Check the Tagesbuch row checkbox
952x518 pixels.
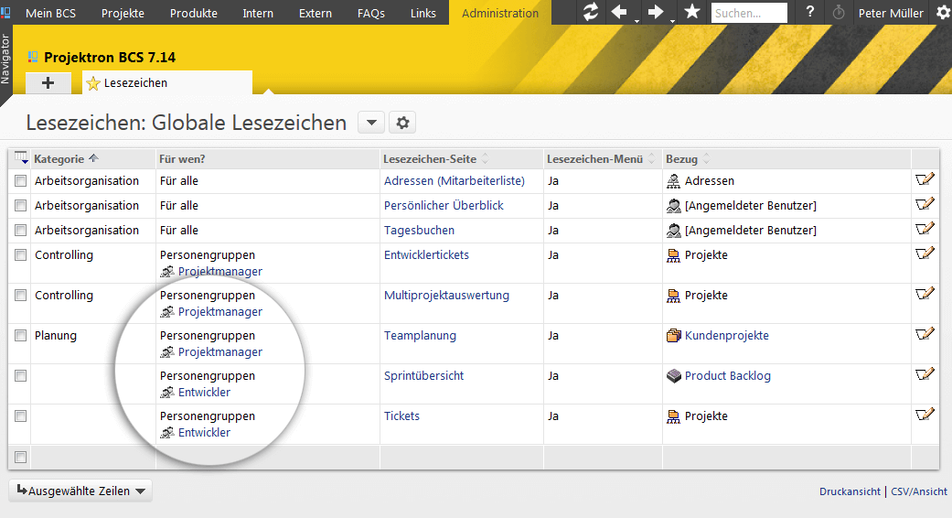21,231
